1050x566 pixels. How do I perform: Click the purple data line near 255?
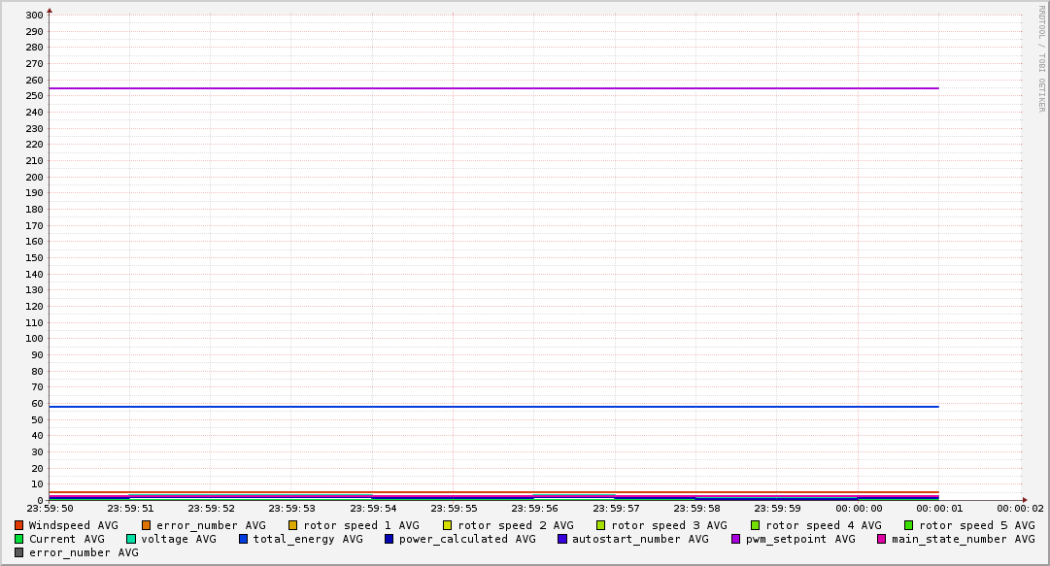click(486, 88)
